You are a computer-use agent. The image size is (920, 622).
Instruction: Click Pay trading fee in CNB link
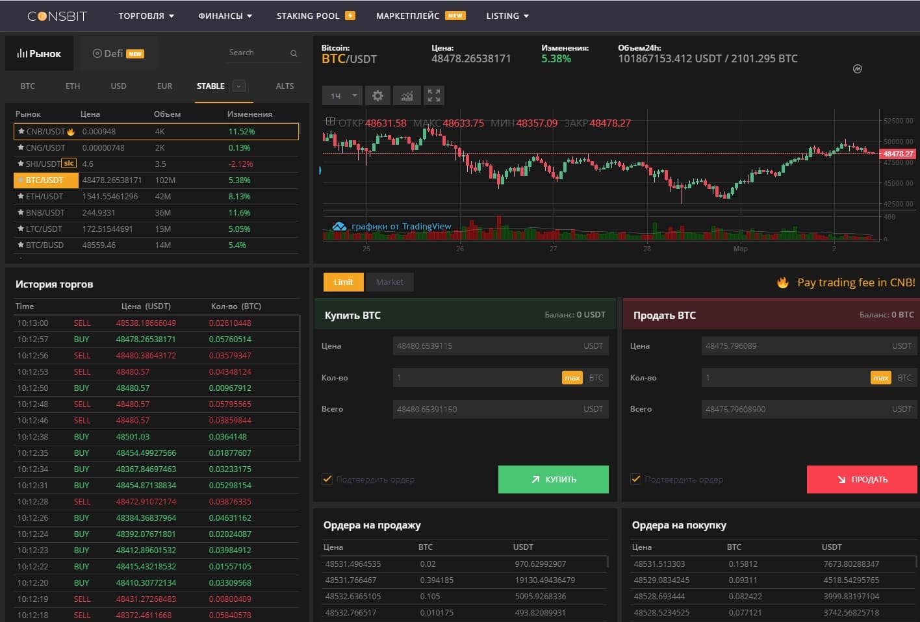pos(856,282)
